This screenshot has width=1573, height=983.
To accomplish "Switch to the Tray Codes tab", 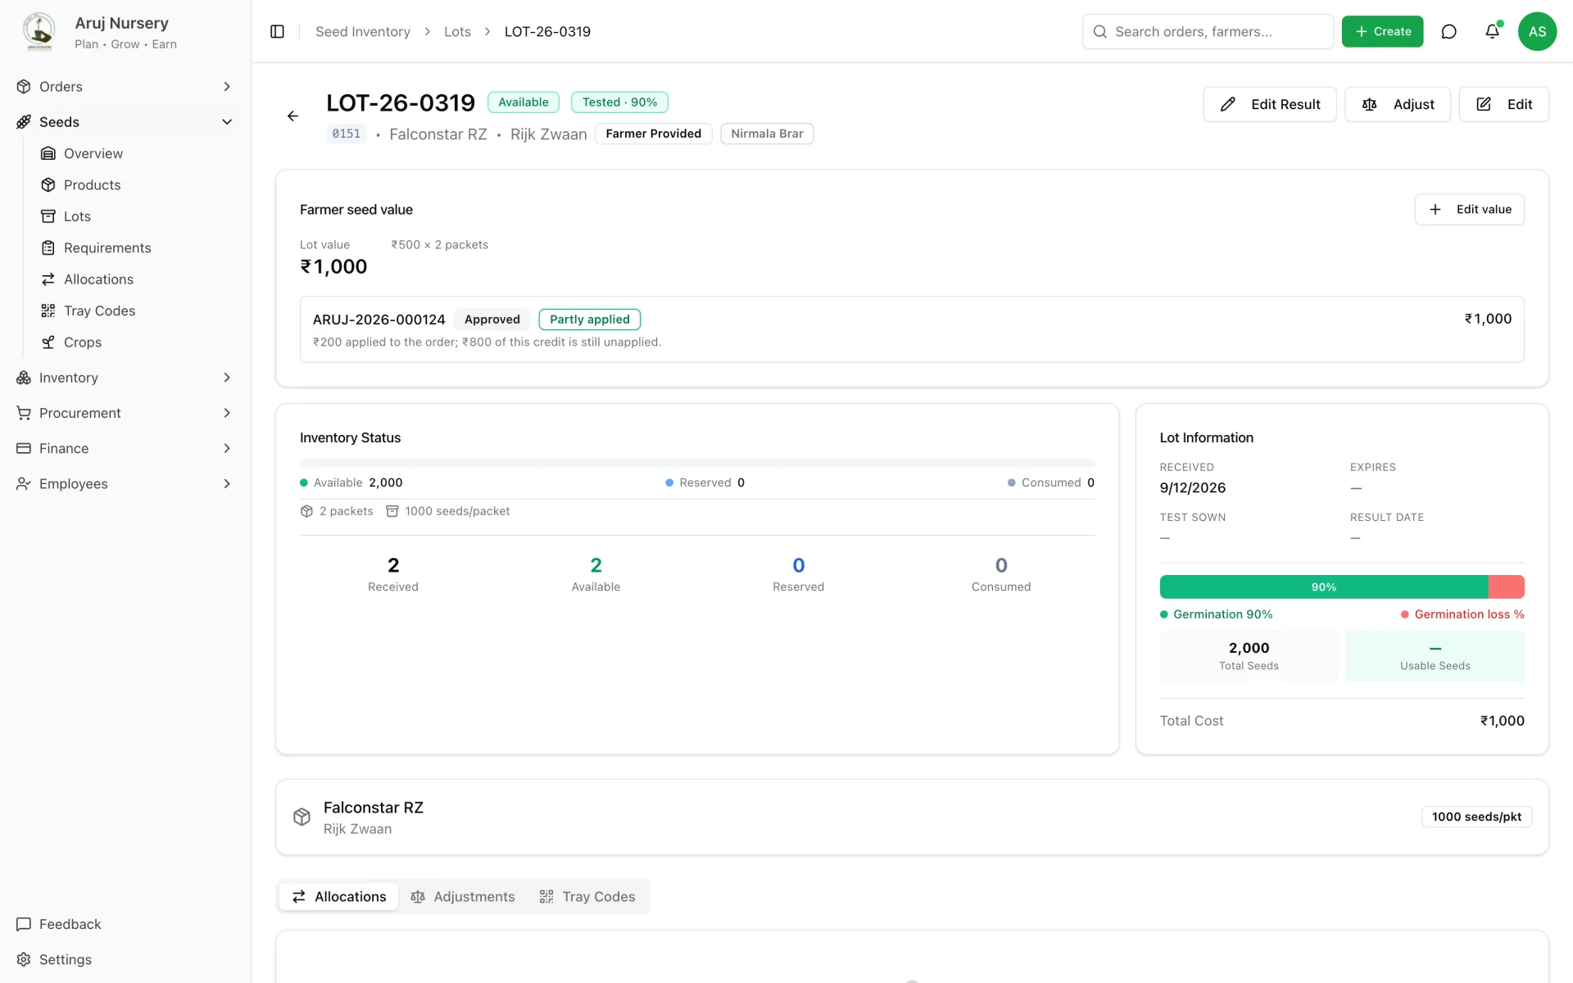I will (587, 897).
